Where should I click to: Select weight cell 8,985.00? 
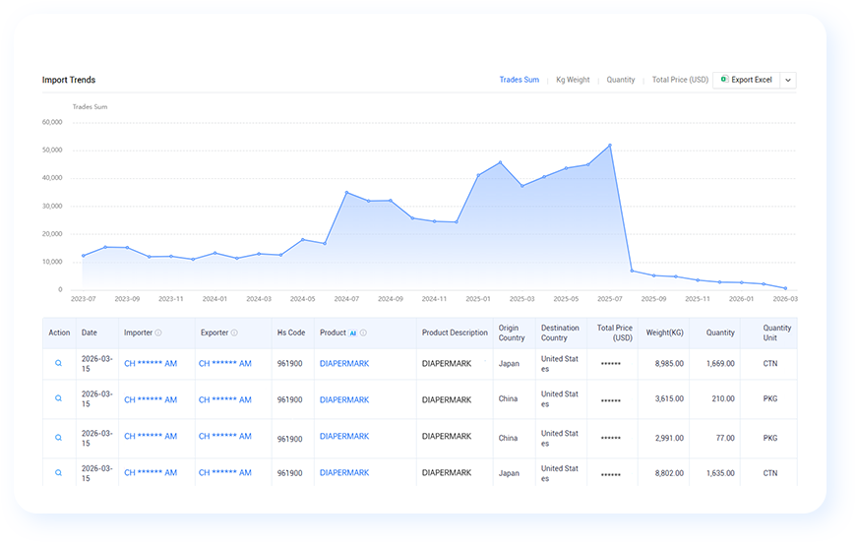(669, 363)
